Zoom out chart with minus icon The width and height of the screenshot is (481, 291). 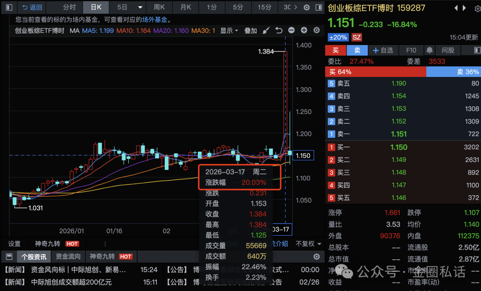click(x=291, y=30)
